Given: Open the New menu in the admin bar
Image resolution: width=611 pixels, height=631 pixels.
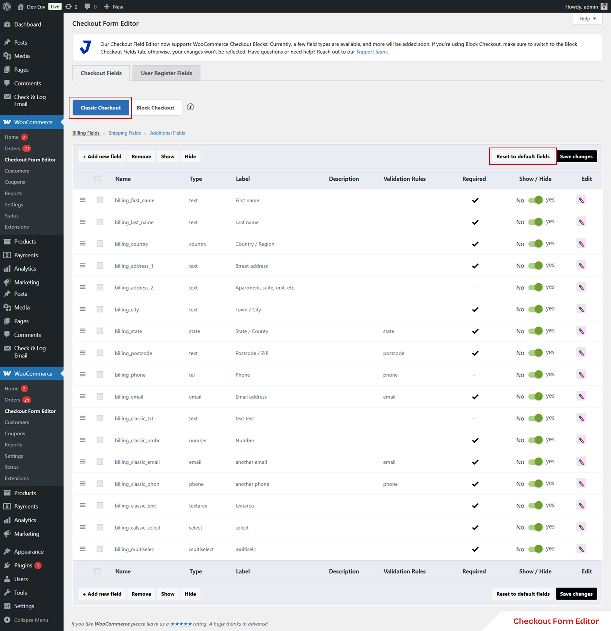Looking at the screenshot, I should 113,6.
